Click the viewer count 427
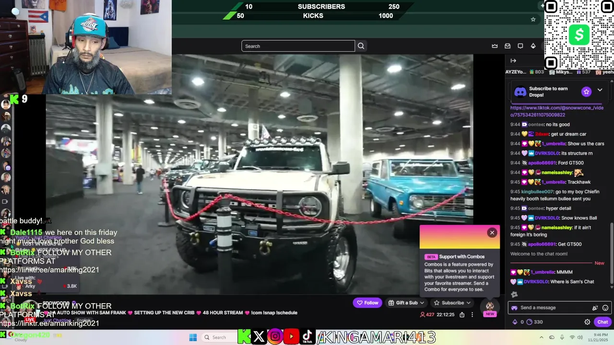Screen dimensions: 614x345 pyautogui.click(x=427, y=315)
